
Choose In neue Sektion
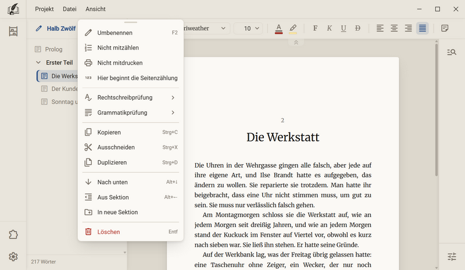pyautogui.click(x=130, y=212)
